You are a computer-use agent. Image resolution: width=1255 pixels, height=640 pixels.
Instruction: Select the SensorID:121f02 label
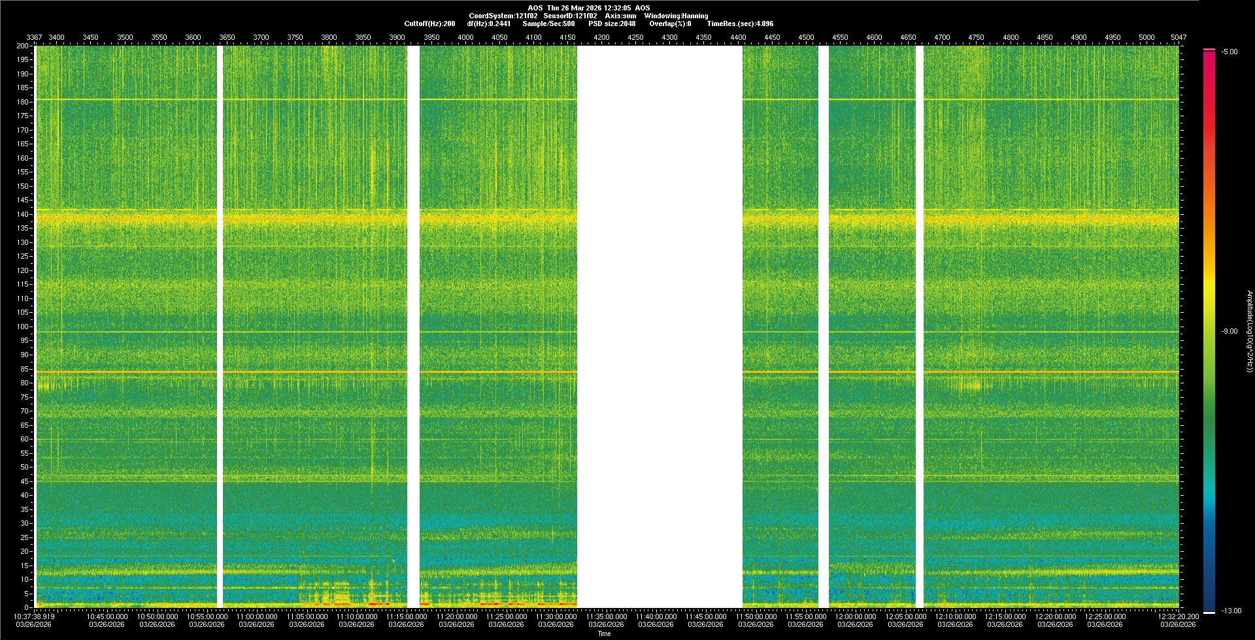(x=570, y=16)
